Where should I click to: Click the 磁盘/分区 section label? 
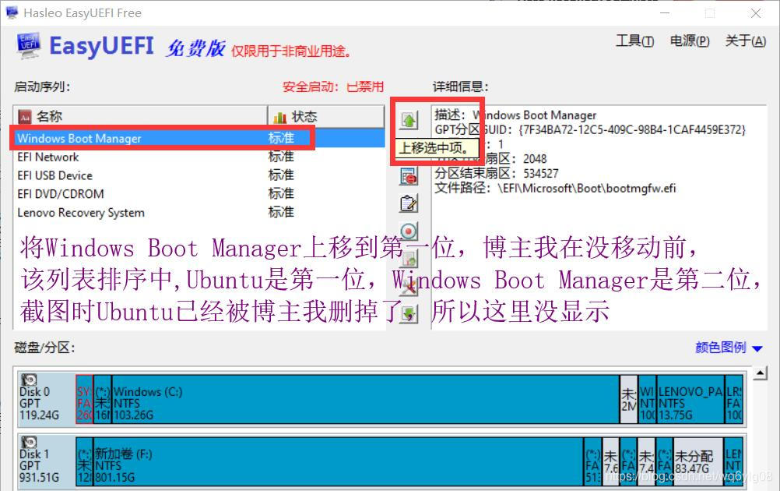[45, 348]
